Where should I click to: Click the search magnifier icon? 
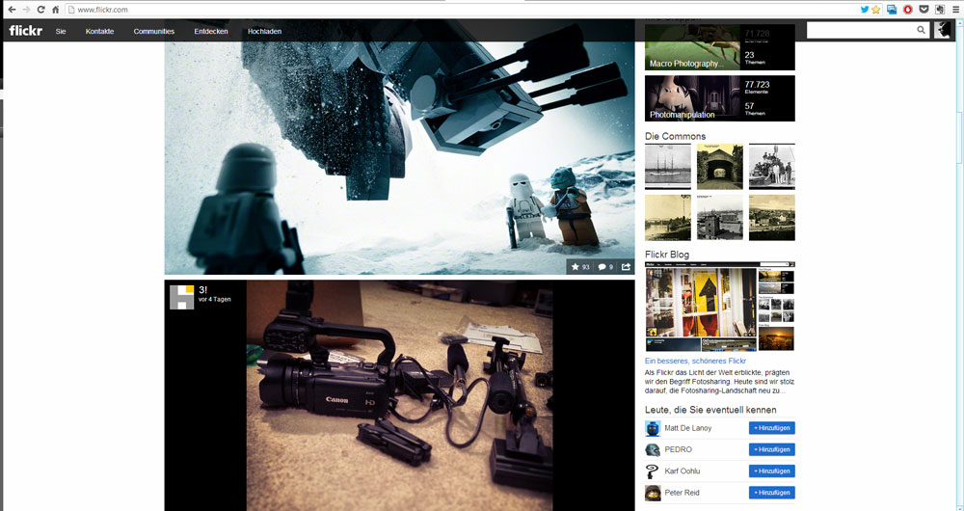pyautogui.click(x=921, y=31)
